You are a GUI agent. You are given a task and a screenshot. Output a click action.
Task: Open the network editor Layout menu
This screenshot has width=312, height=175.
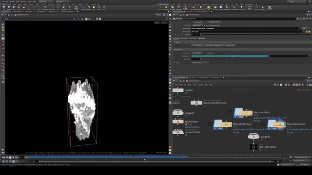click(x=200, y=85)
